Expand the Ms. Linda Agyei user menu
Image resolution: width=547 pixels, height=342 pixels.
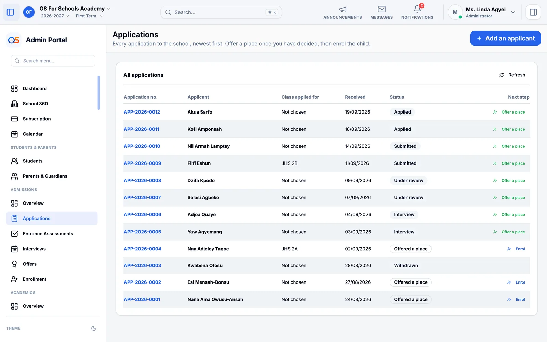click(513, 12)
